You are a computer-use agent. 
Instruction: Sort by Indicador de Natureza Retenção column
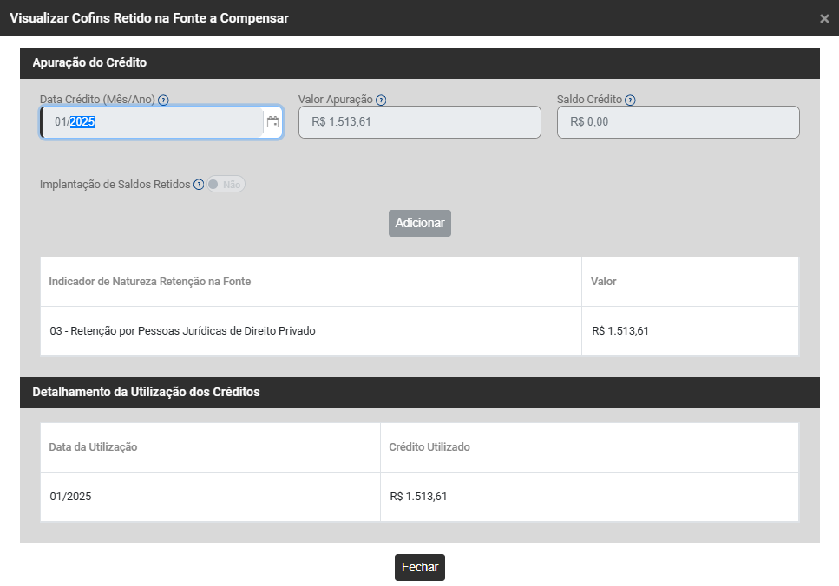click(x=150, y=282)
